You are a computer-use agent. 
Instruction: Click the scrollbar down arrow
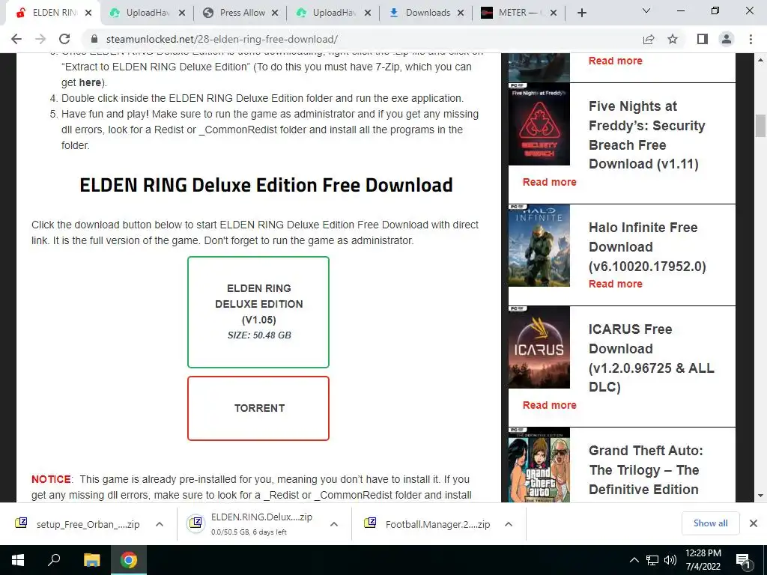760,496
